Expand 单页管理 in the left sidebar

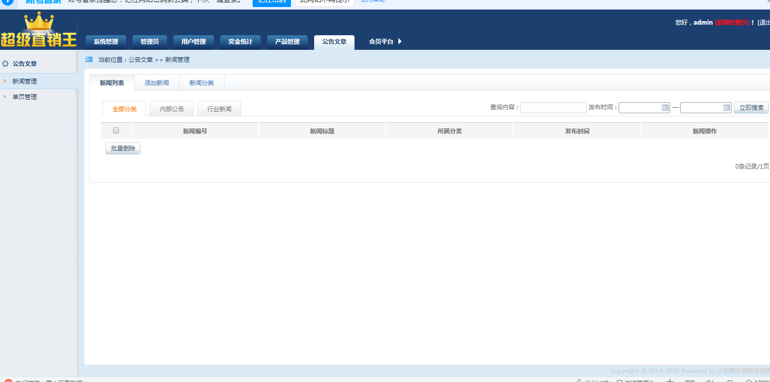click(24, 97)
